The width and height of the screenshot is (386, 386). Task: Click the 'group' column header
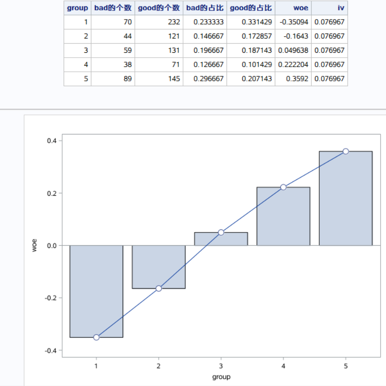[77, 8]
